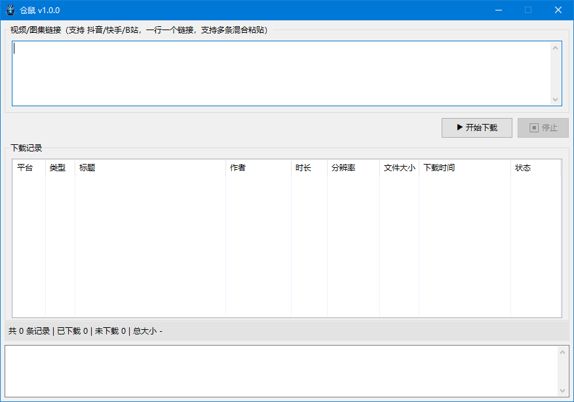Sort records by 平台 column header
Screen dimensions: 574x402
coord(29,168)
